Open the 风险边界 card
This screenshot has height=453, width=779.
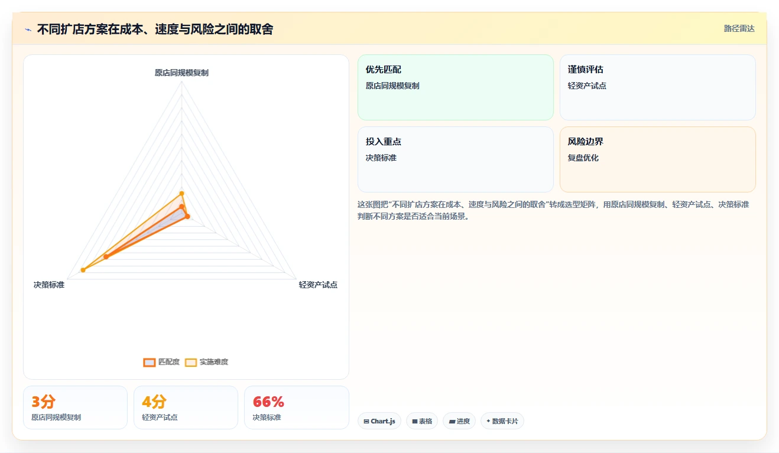pos(658,159)
